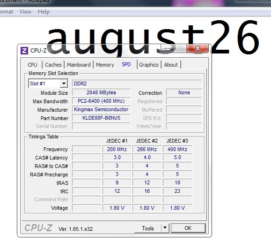This screenshot has height=251, width=271.
Task: Click the Slot #1 combo box
Action: click(x=48, y=84)
